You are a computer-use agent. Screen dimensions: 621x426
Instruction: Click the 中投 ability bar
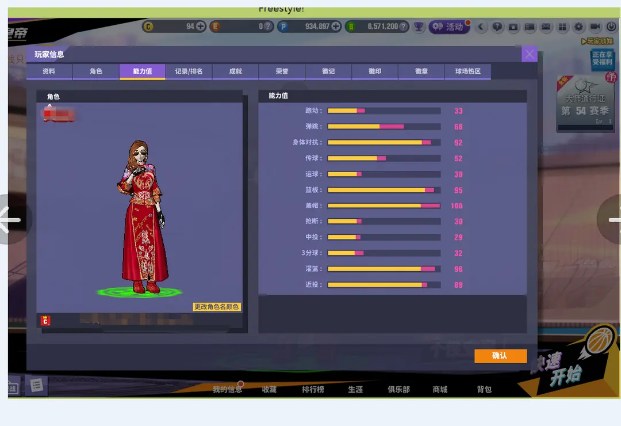(384, 237)
